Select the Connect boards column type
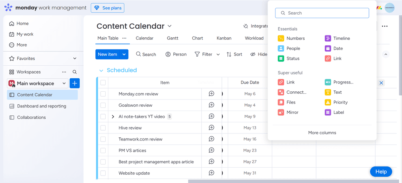Viewport: 402px width, 183px height. pyautogui.click(x=292, y=92)
